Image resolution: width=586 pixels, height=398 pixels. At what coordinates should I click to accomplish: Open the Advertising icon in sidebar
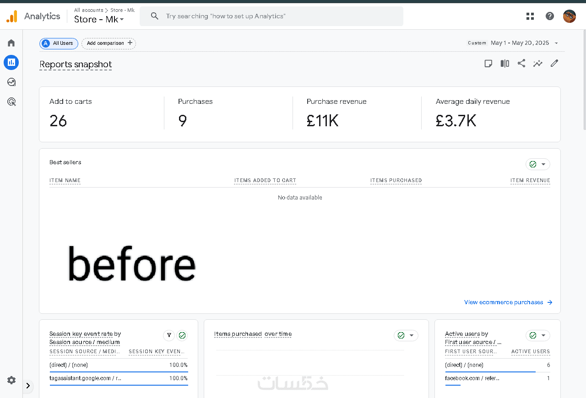11,102
